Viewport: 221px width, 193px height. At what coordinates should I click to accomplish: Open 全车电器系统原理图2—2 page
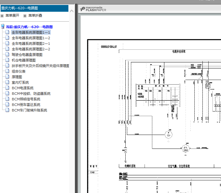[31, 49]
